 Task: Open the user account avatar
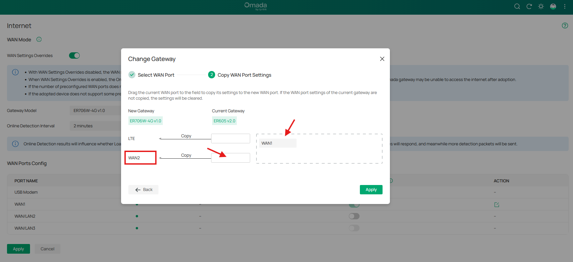point(553,6)
